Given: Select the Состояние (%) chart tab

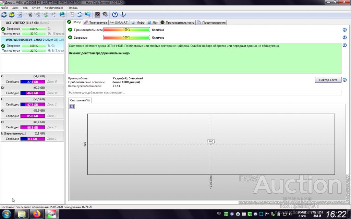Looking at the screenshot, I should coord(80,100).
